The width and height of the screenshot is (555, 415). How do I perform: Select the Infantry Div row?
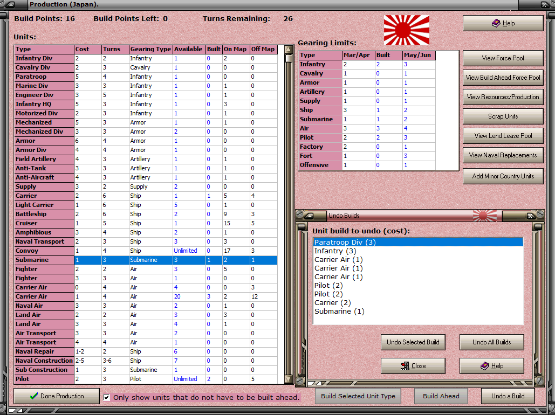(x=146, y=58)
